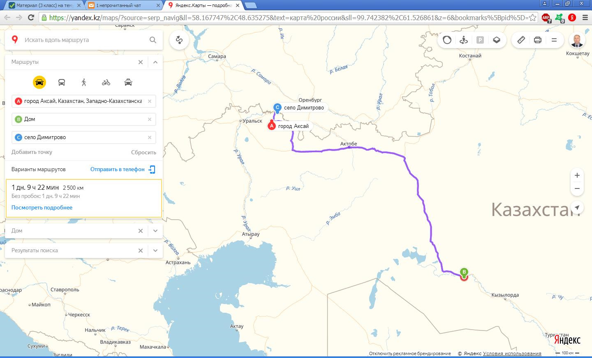
Task: Click Отправить в телефон link
Action: tap(118, 170)
